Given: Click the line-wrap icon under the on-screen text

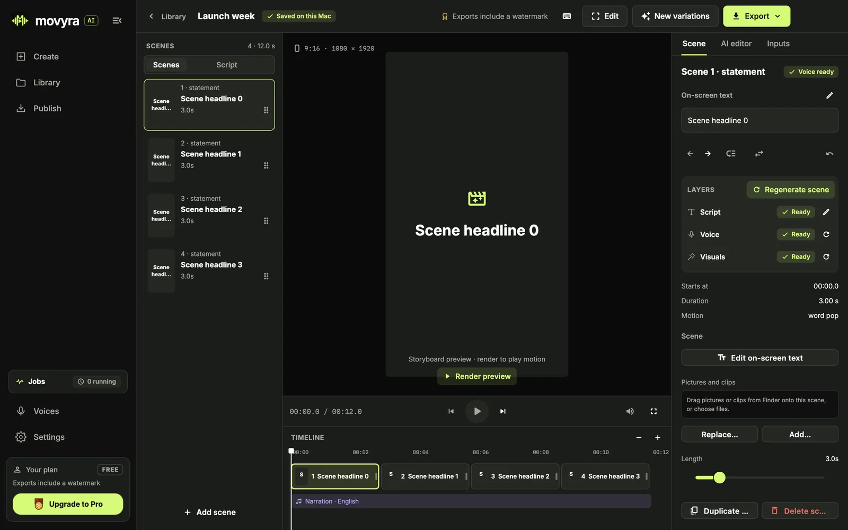Looking at the screenshot, I should (731, 154).
